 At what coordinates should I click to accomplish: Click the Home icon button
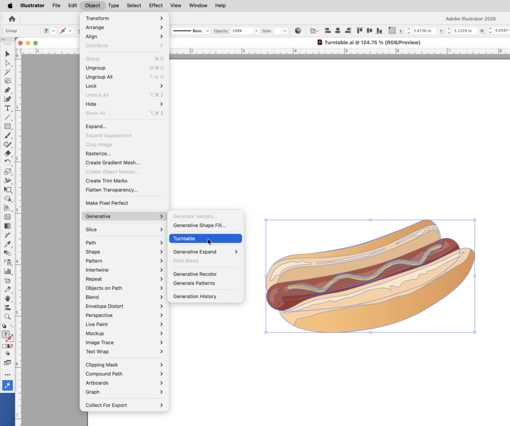(x=12, y=19)
